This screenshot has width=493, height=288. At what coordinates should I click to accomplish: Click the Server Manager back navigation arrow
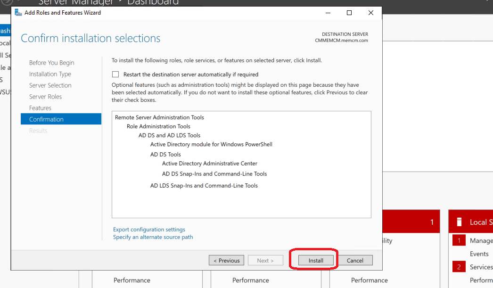pyautogui.click(x=7, y=2)
